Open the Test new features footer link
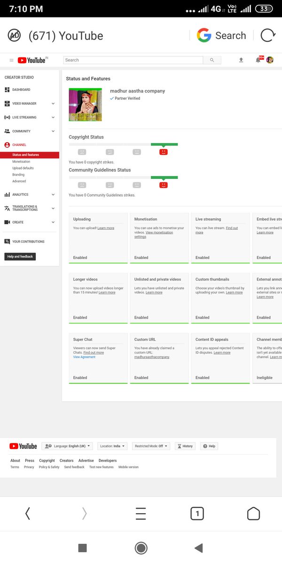This screenshot has width=282, height=565. pos(102,467)
